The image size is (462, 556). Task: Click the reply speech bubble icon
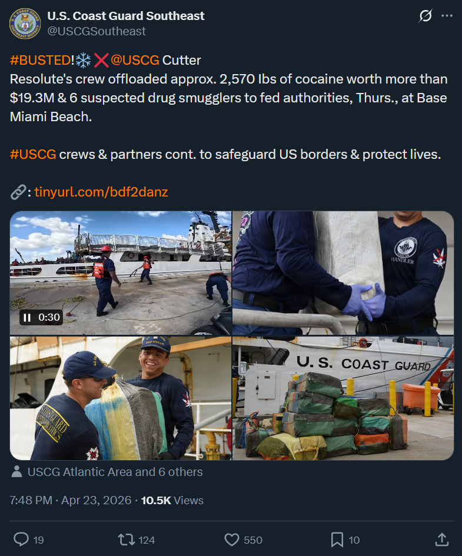coord(21,540)
